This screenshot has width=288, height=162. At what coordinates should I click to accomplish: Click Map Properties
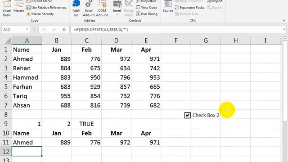click(189, 1)
